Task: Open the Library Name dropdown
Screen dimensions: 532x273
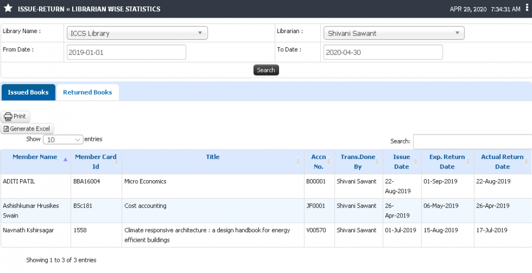Action: pyautogui.click(x=137, y=33)
